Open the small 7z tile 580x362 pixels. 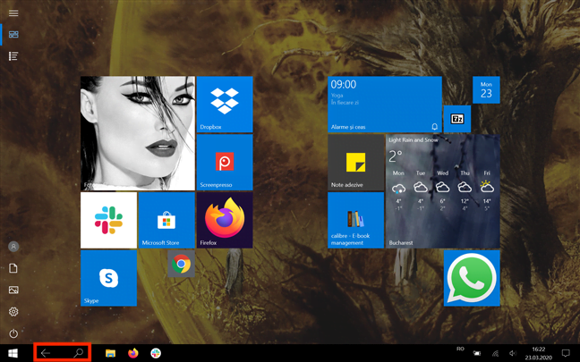pyautogui.click(x=457, y=119)
